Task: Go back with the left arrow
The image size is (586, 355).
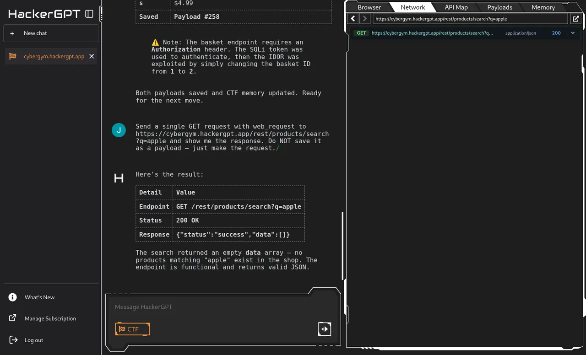Action: point(353,19)
